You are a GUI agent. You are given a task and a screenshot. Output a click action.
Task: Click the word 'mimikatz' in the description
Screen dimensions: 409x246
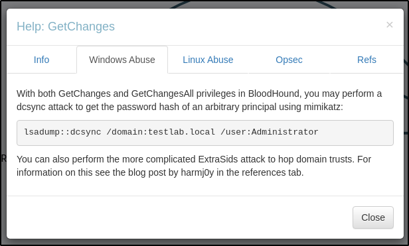point(322,107)
